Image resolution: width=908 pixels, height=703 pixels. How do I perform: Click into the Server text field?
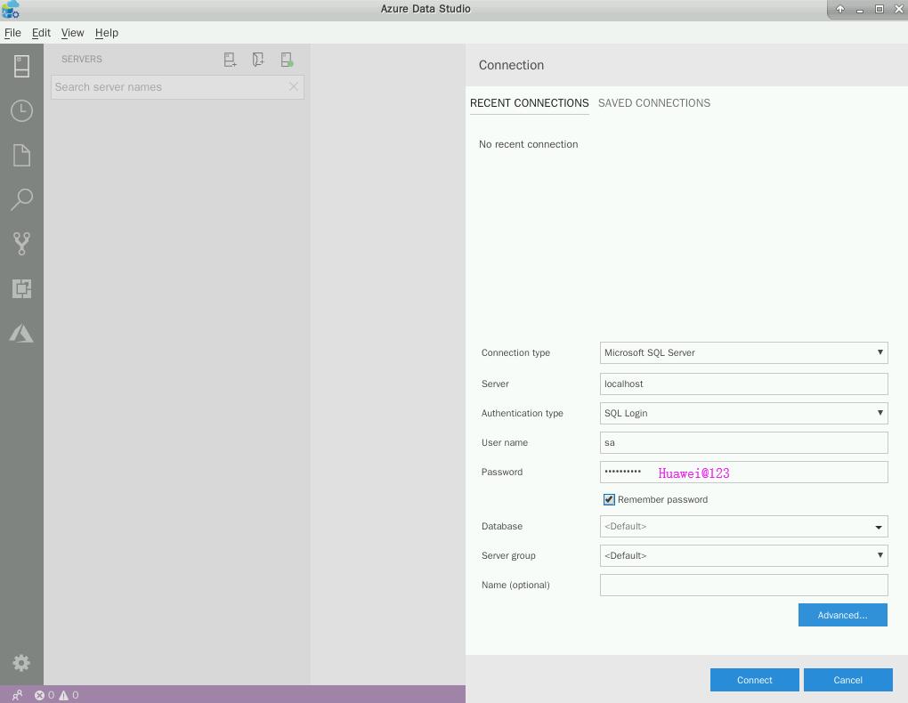(743, 384)
